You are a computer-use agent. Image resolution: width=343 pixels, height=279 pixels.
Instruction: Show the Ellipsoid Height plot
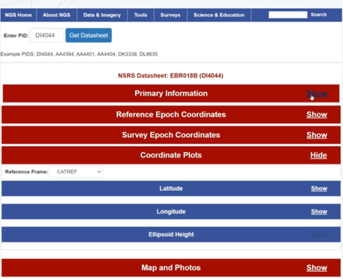coord(319,235)
